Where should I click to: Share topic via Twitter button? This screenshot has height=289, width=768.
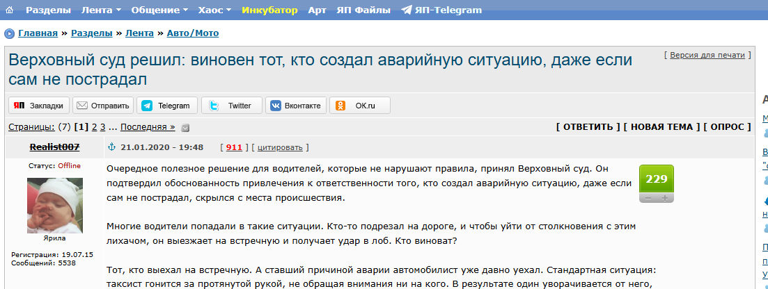(232, 105)
